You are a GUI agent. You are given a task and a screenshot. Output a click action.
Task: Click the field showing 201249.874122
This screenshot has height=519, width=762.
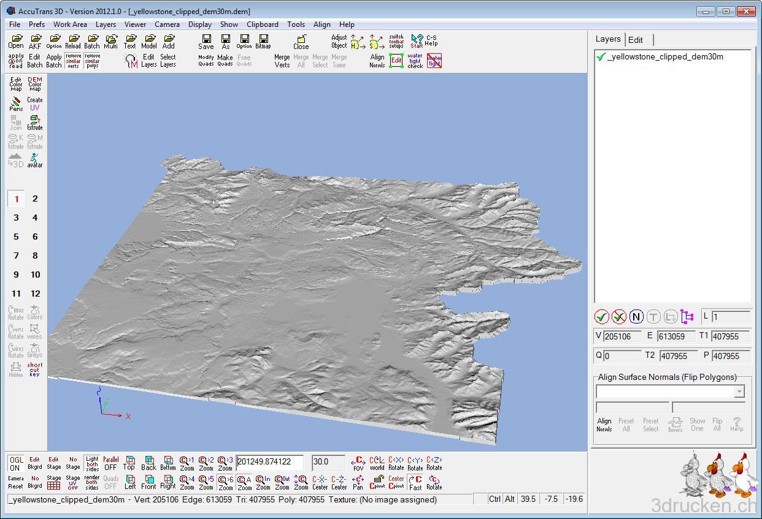[271, 462]
